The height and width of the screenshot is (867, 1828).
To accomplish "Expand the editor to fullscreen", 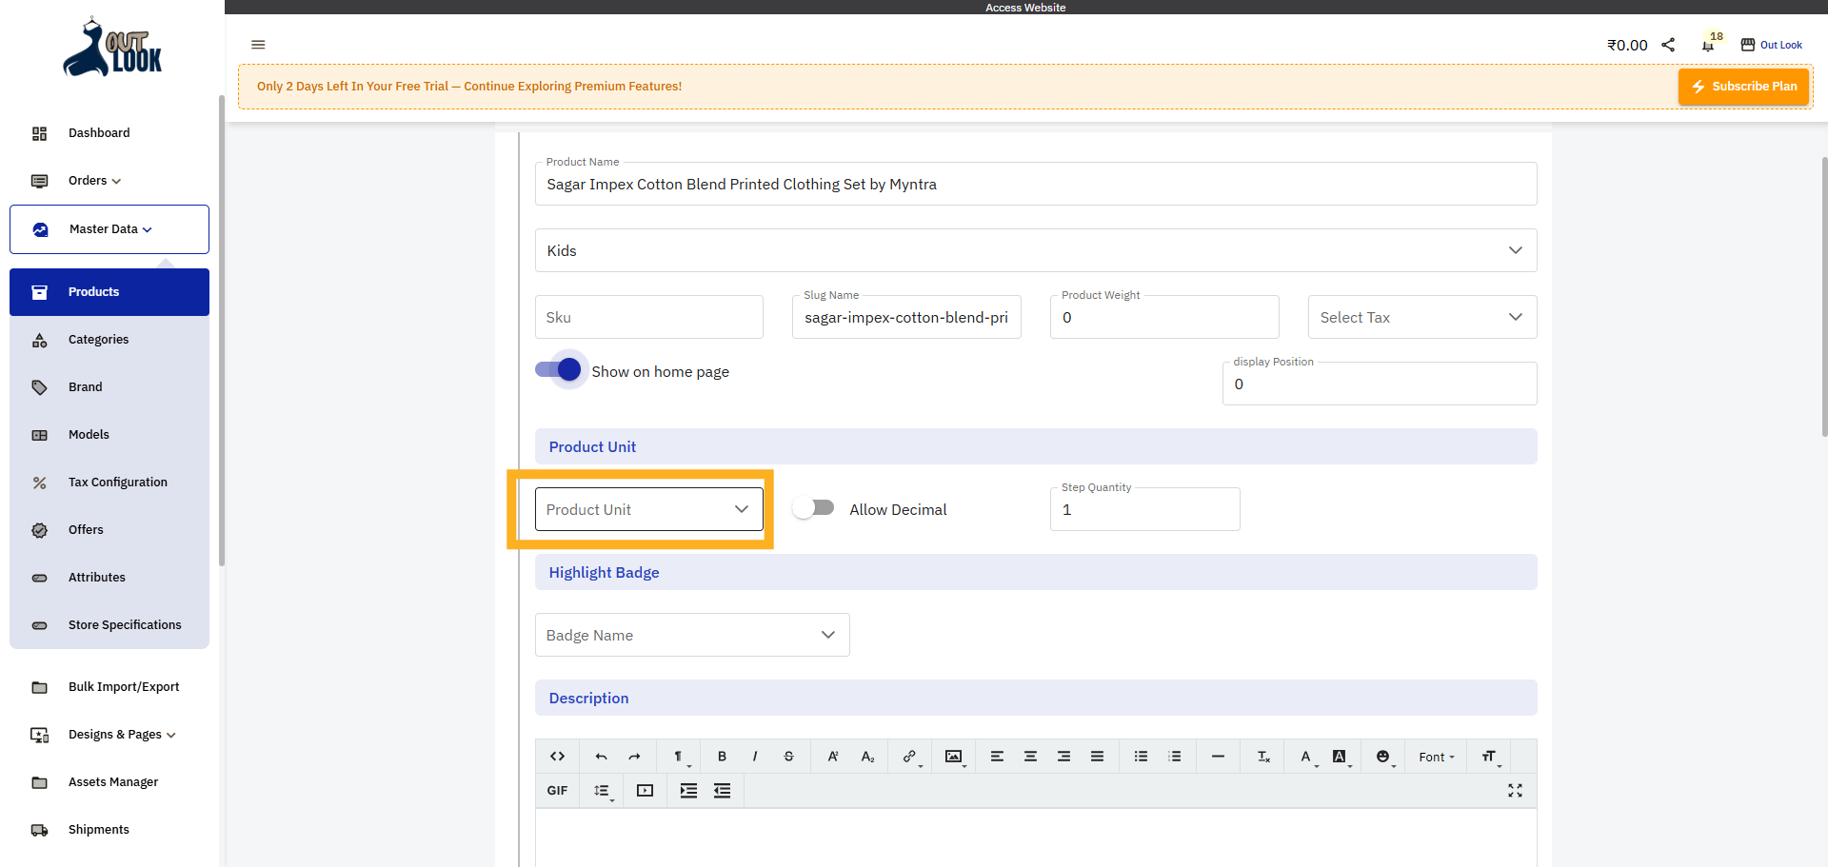I will pyautogui.click(x=1515, y=791).
